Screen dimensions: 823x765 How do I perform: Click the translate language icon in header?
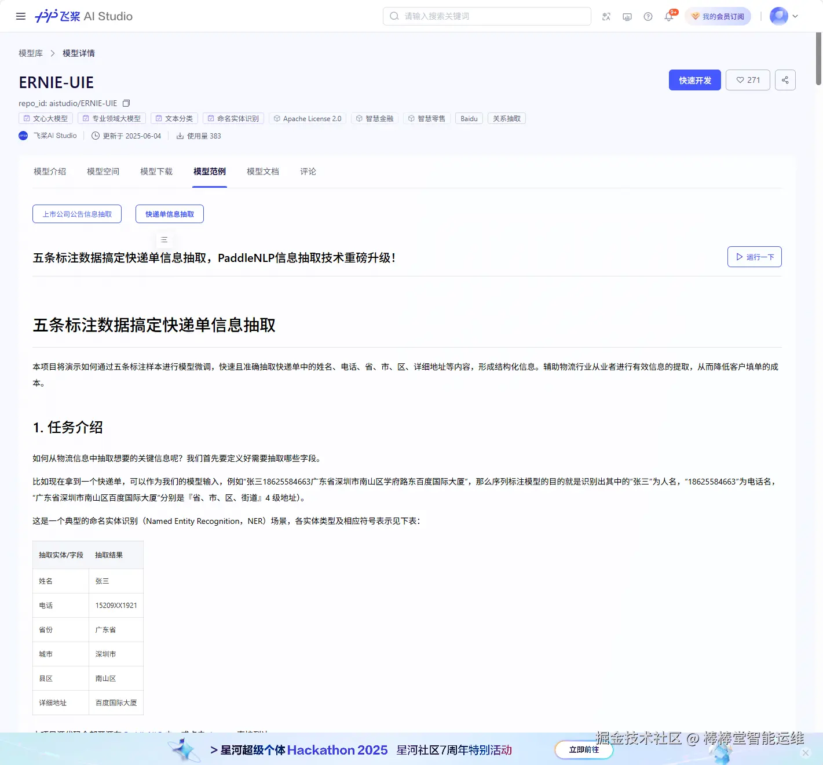[606, 16]
